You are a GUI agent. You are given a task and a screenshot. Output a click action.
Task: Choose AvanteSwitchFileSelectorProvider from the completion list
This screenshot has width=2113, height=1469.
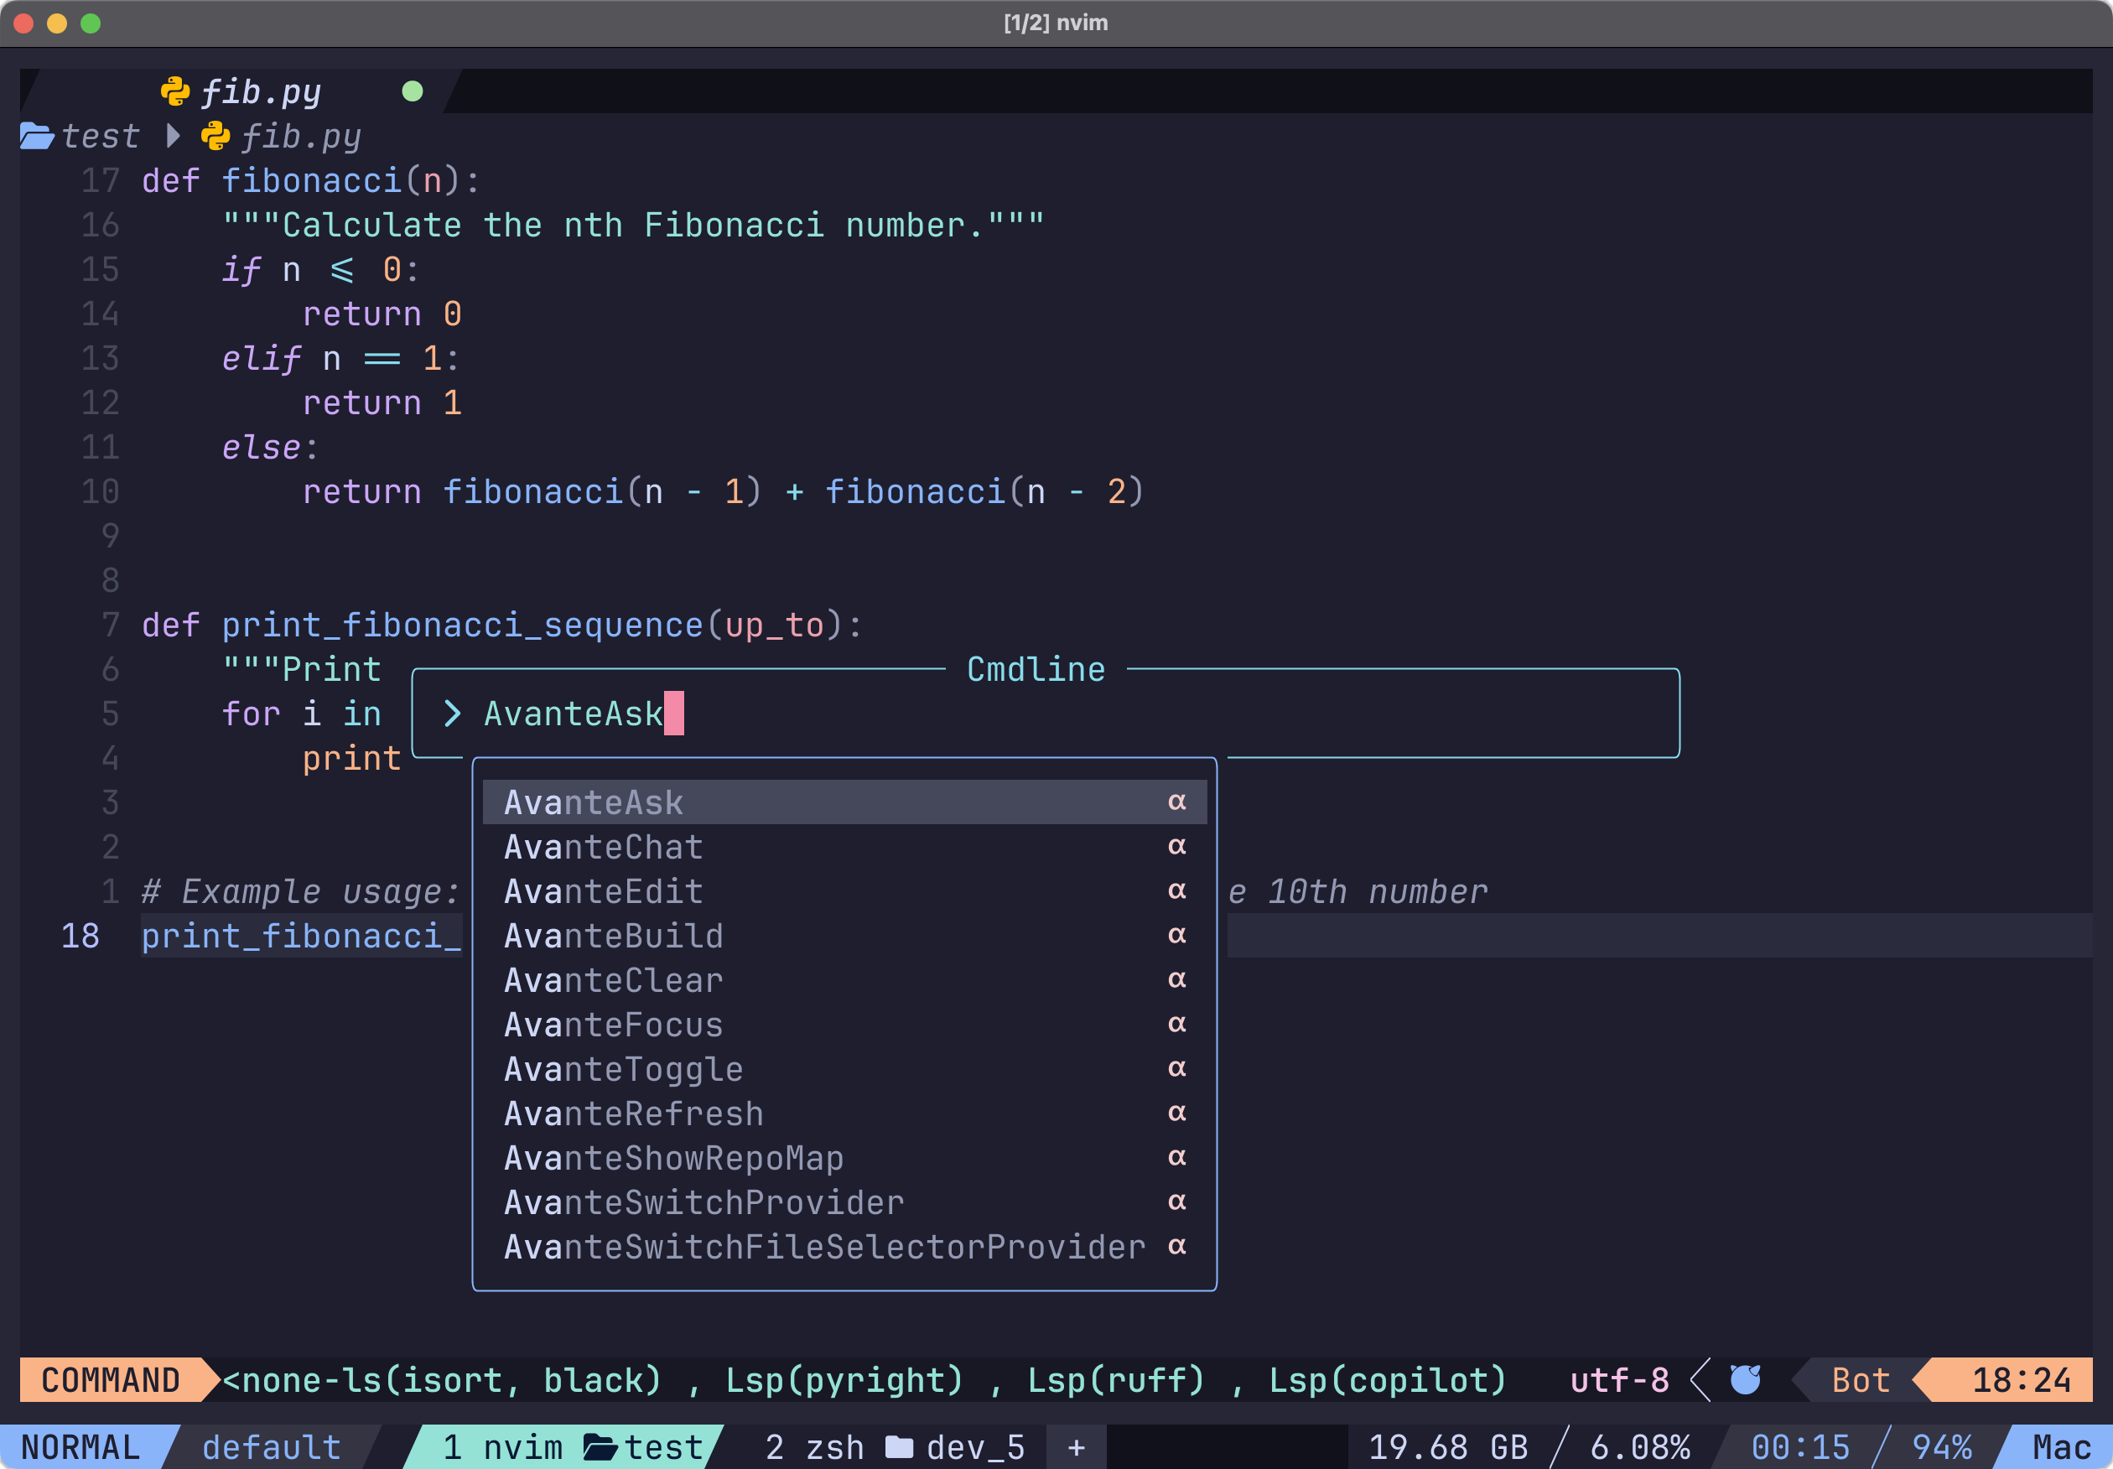click(x=844, y=1246)
